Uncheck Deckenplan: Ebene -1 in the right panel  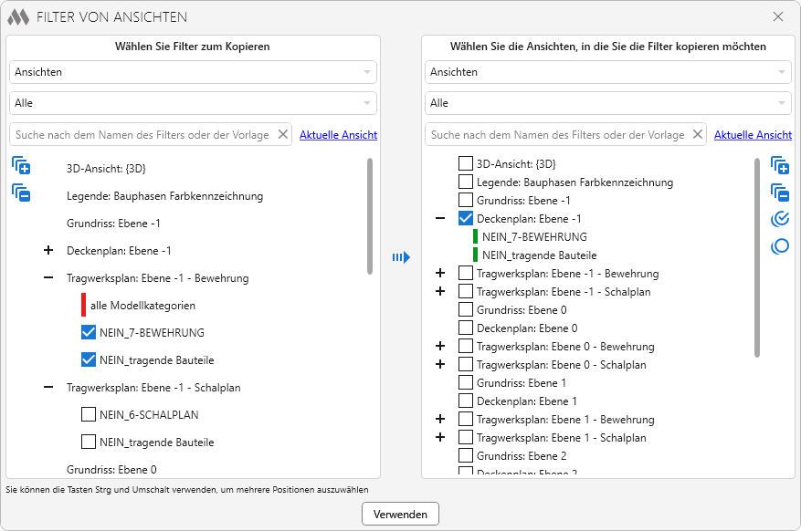tap(466, 219)
